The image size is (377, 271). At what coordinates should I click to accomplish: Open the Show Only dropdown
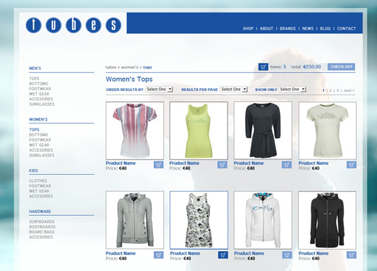click(292, 90)
